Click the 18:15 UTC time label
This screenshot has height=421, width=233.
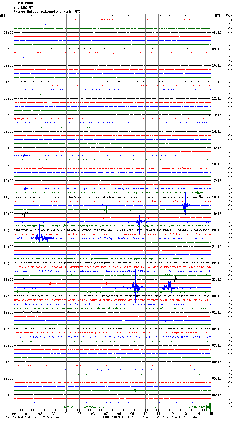(x=217, y=197)
